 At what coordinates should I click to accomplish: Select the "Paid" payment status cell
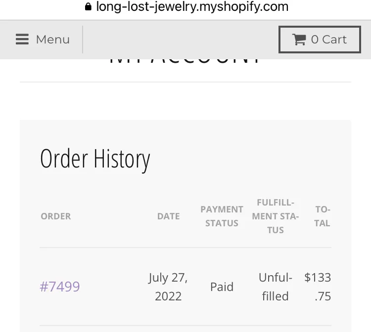tap(222, 287)
